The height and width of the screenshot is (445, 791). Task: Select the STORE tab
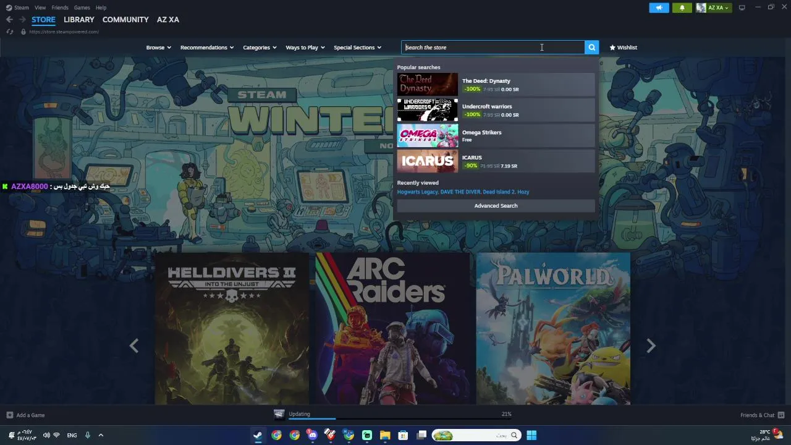[x=43, y=20]
